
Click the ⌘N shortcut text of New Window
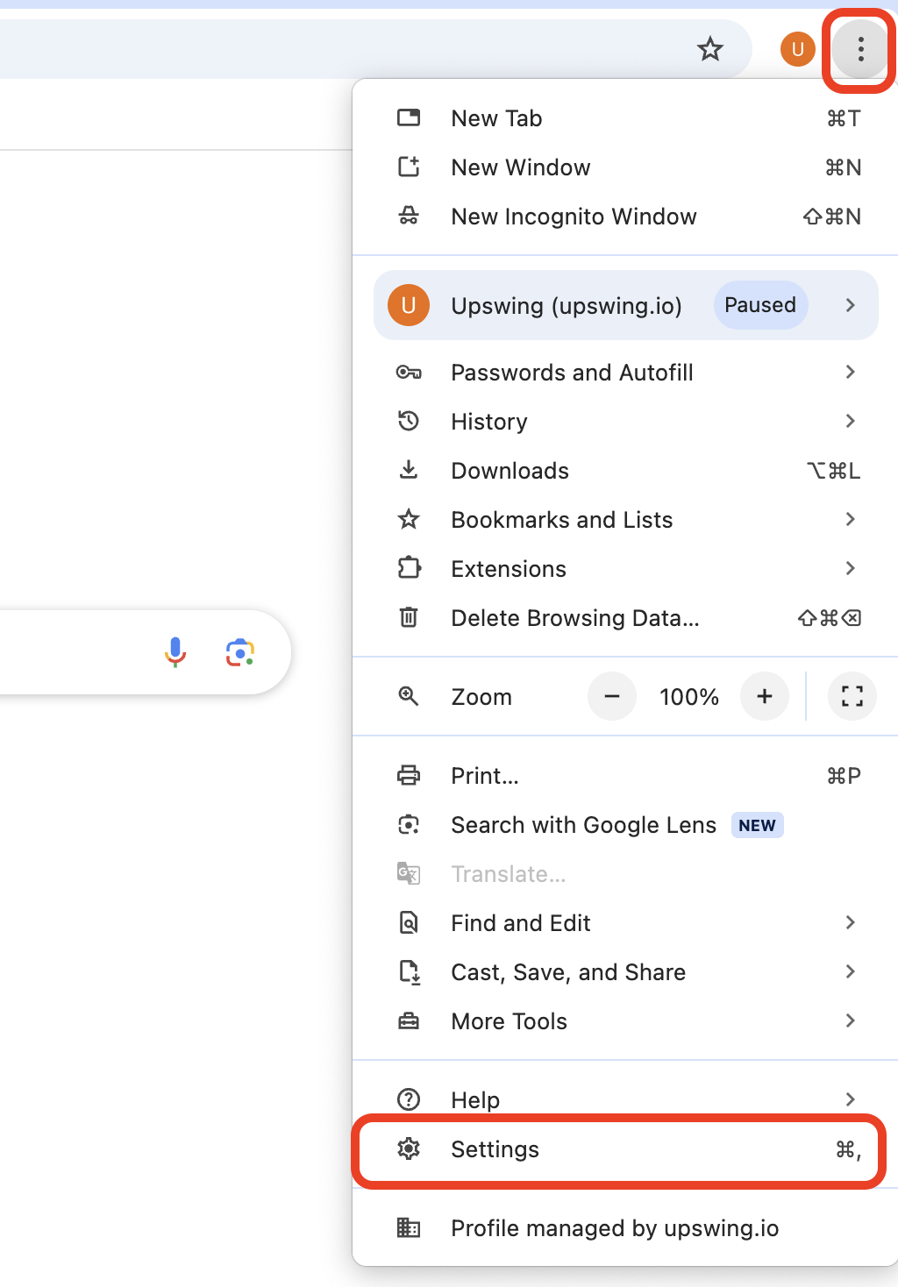pyautogui.click(x=843, y=167)
